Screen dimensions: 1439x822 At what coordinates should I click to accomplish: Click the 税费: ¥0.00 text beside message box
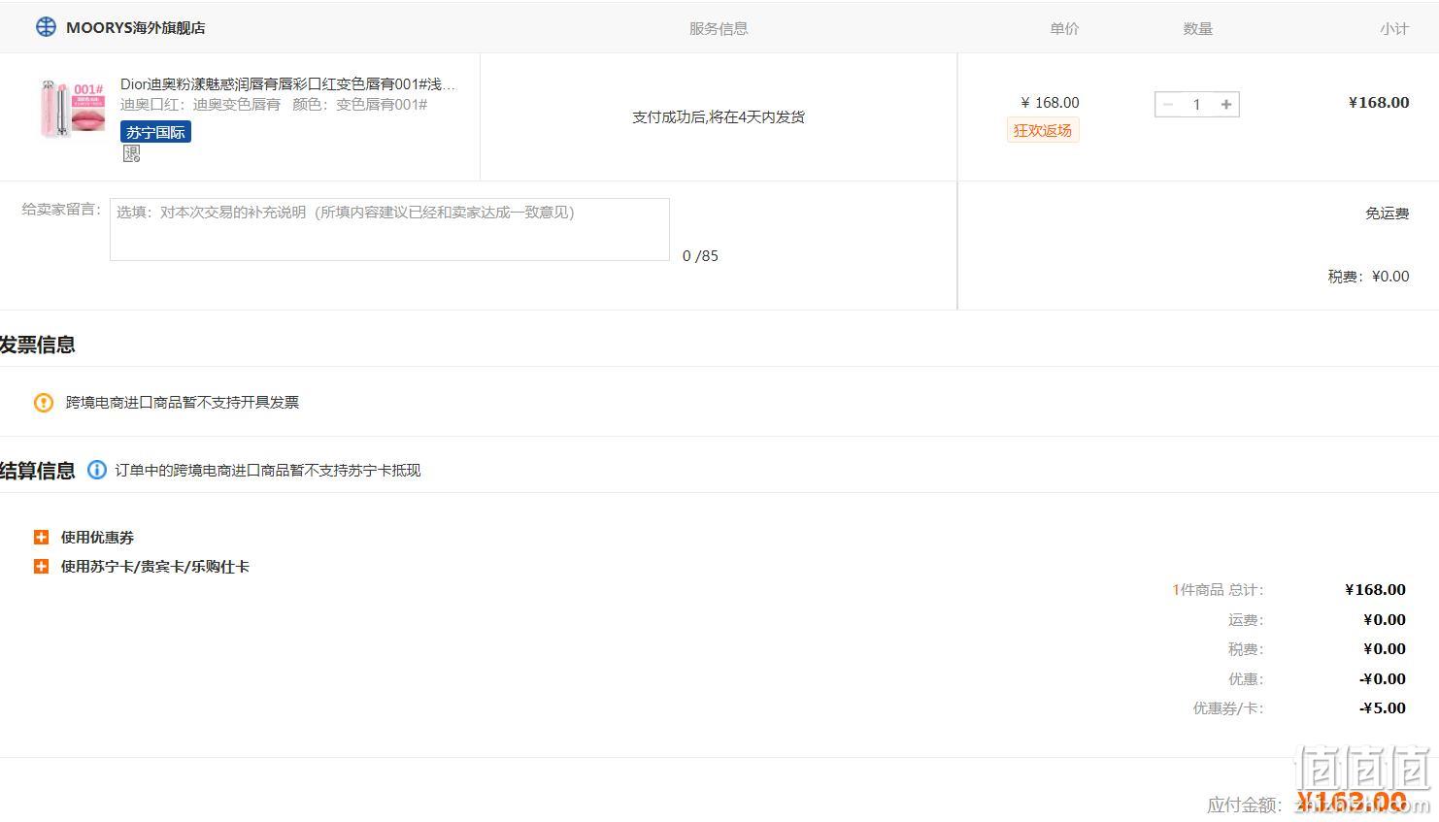(1368, 277)
